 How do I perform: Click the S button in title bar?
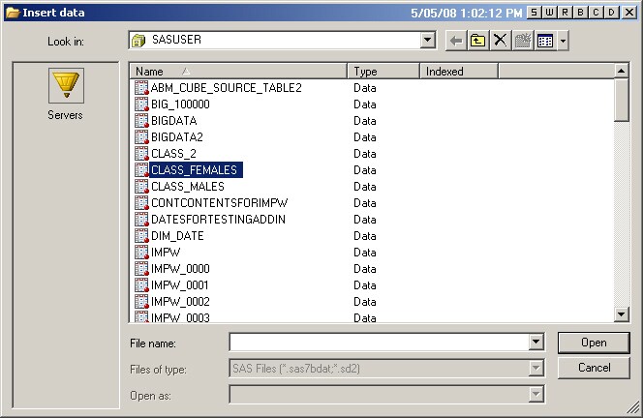tap(536, 12)
